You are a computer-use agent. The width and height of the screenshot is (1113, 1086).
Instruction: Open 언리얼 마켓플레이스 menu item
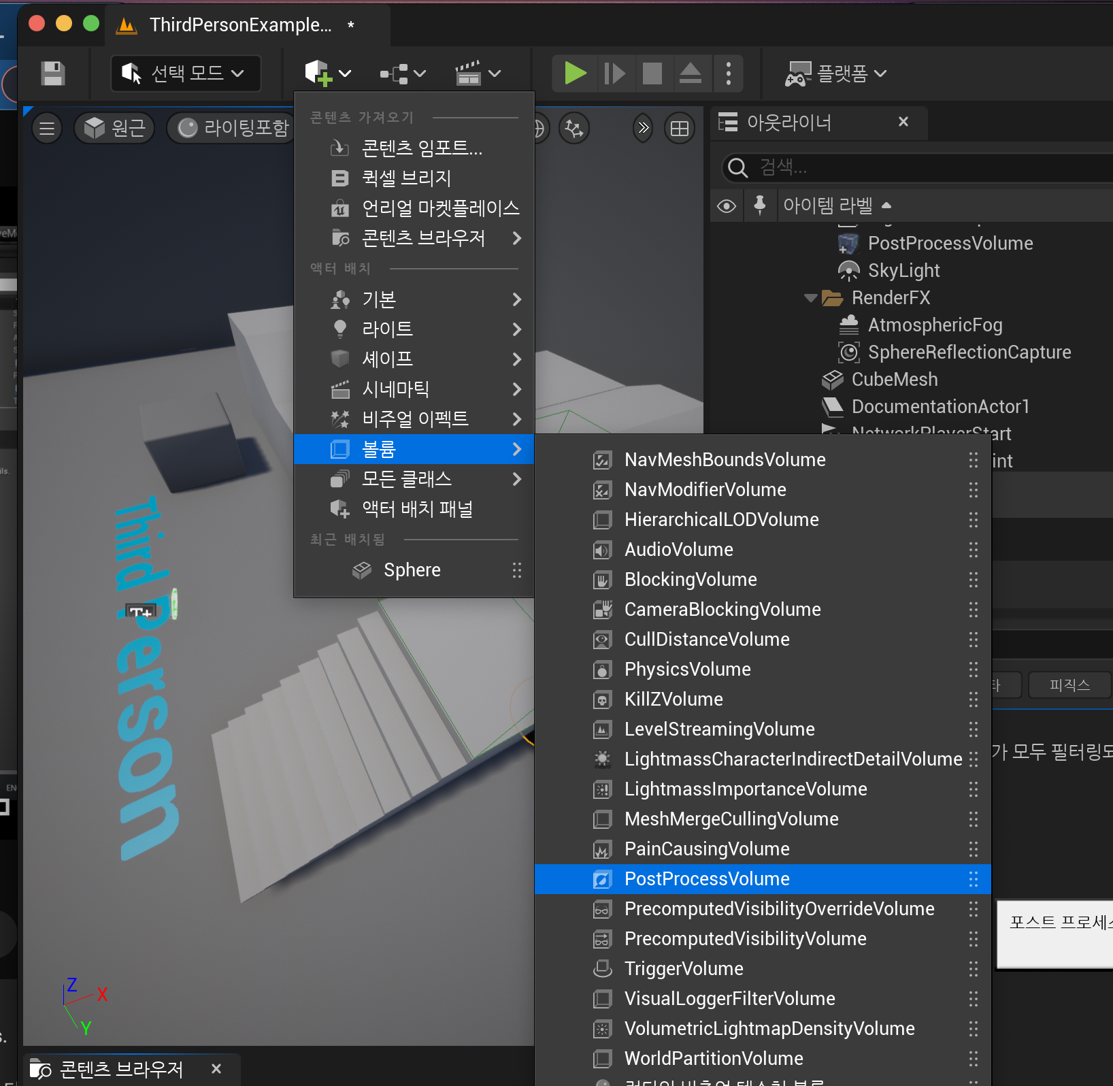tap(414, 208)
